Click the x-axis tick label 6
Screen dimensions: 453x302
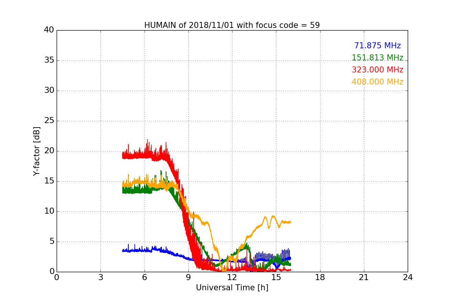tap(144, 277)
